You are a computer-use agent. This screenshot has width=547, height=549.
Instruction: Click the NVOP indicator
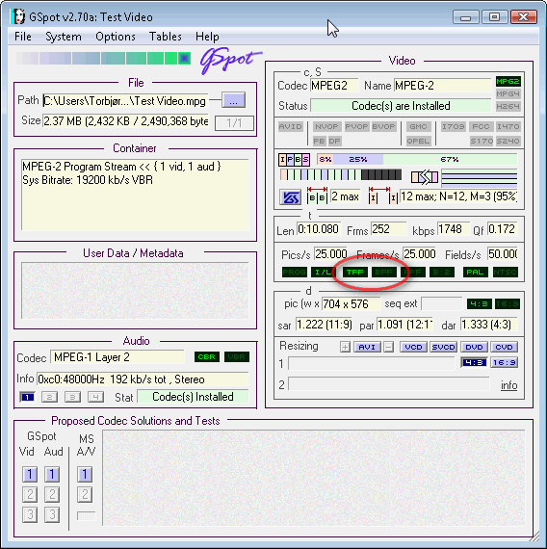pyautogui.click(x=326, y=126)
